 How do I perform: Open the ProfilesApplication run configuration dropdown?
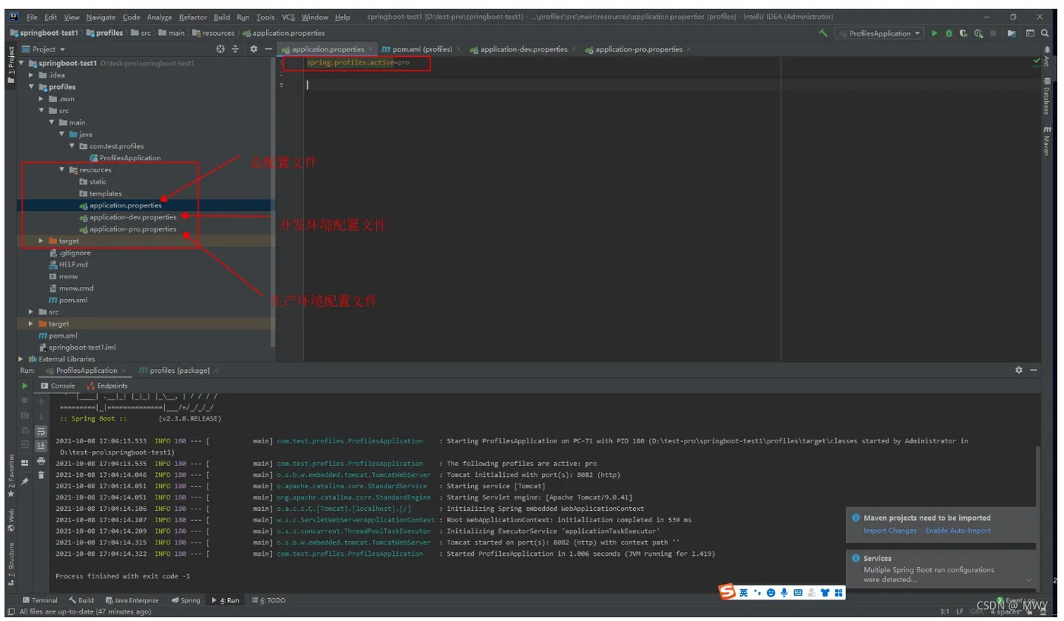879,33
